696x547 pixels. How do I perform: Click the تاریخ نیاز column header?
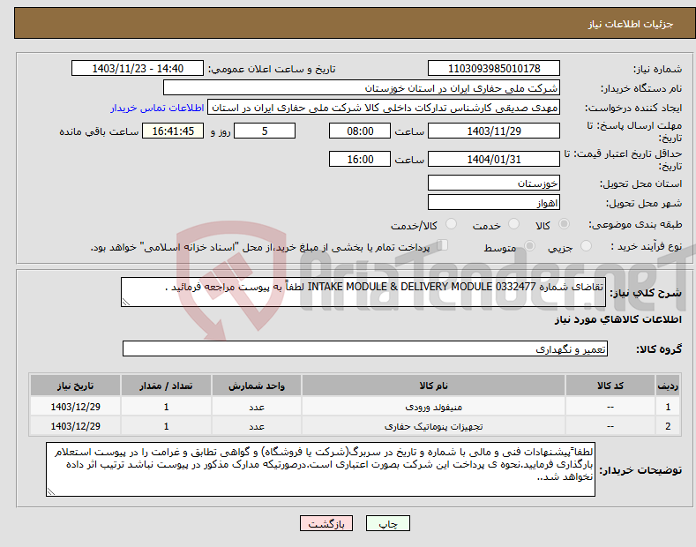76,386
